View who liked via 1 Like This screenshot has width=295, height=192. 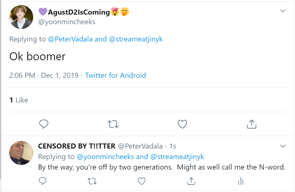click(19, 100)
